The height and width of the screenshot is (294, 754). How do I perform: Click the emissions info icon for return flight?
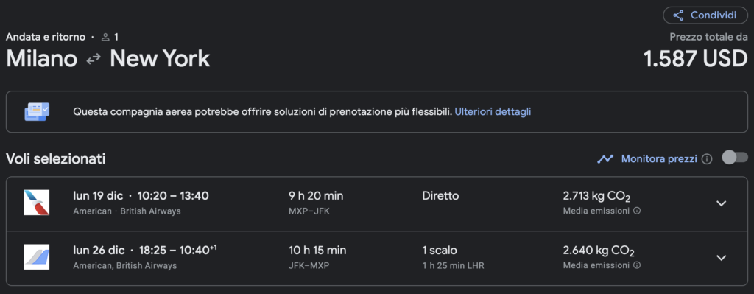click(637, 265)
